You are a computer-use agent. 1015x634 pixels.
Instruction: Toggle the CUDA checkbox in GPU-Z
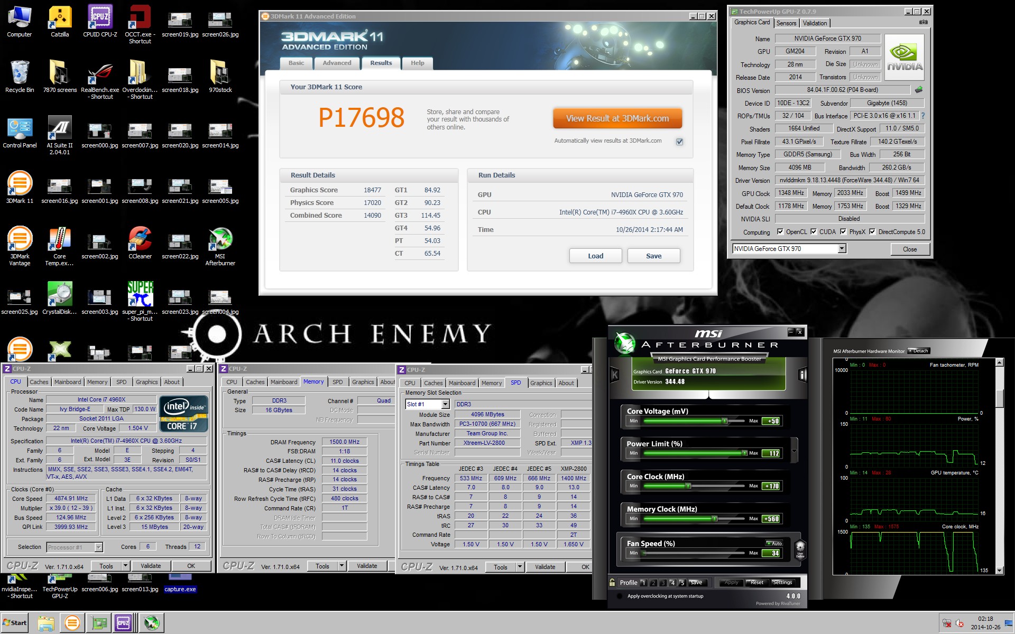[814, 231]
